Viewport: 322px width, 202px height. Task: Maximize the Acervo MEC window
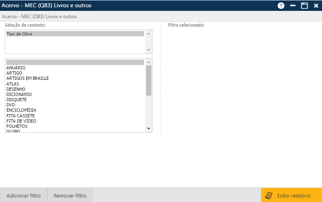(304, 6)
